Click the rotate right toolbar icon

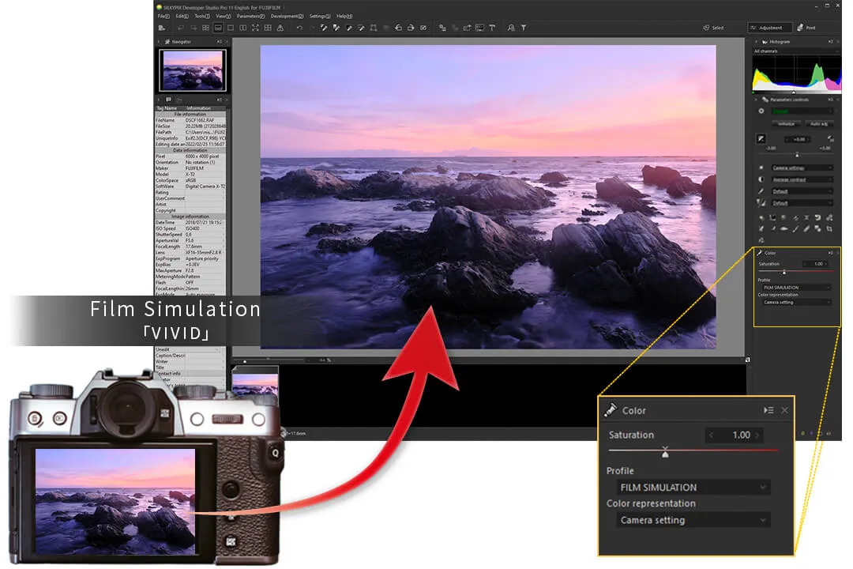pos(411,28)
